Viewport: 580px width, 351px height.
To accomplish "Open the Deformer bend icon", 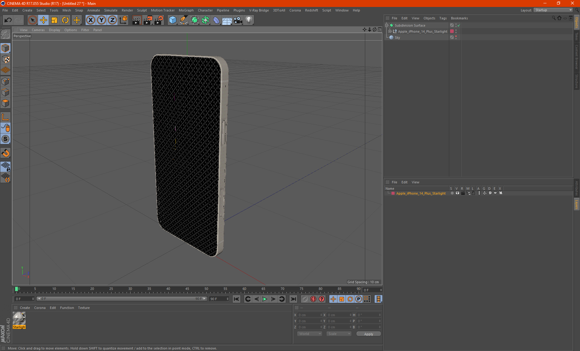I will point(216,20).
